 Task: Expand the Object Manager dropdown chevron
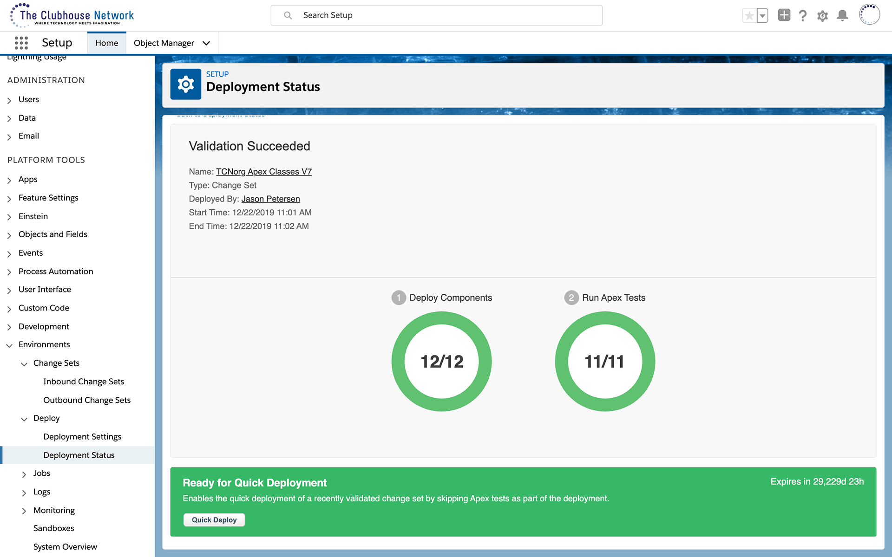[x=206, y=43]
